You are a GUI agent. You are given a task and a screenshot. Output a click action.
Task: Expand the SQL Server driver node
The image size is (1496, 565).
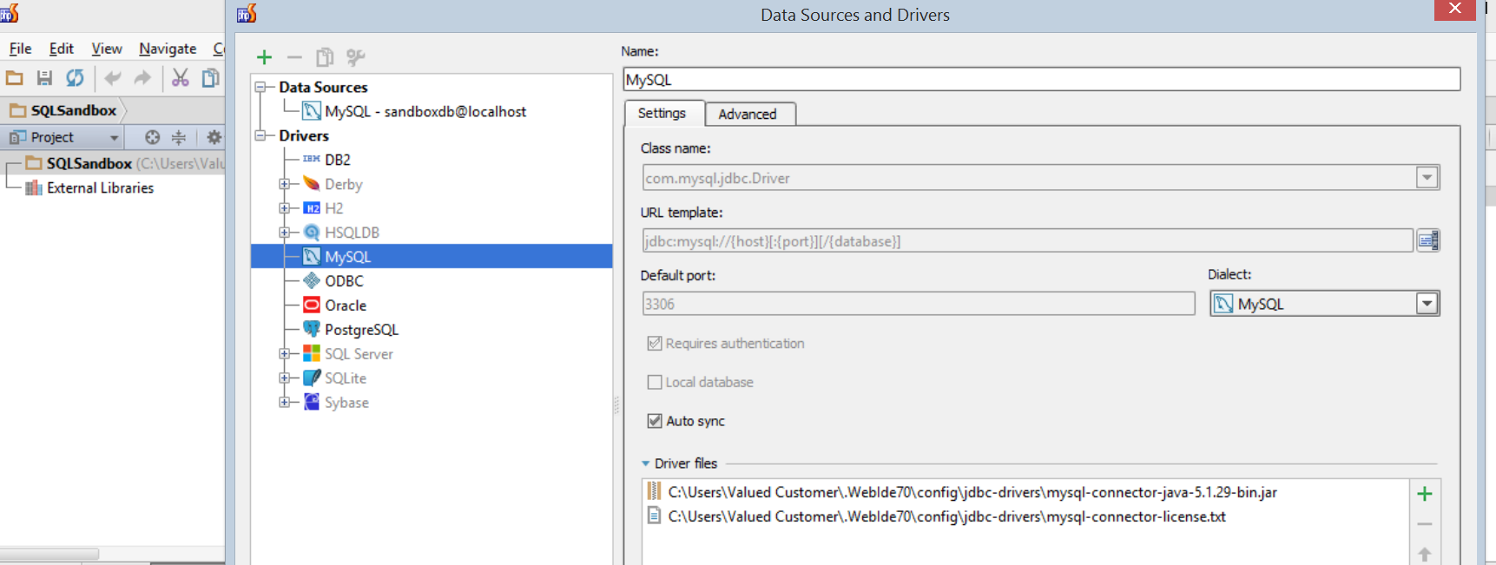point(284,354)
